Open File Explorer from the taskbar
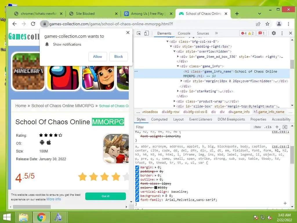This screenshot has height=223, width=297. tap(23, 217)
